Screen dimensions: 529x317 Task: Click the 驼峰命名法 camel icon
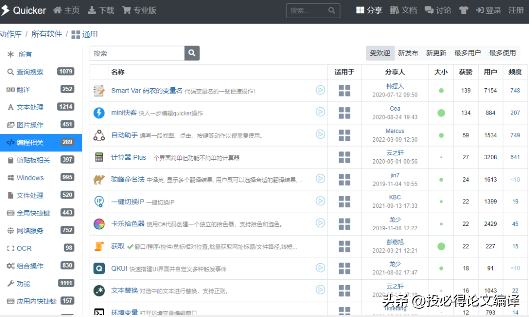(99, 180)
